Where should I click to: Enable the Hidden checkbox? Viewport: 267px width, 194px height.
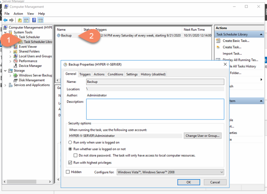(x=68, y=172)
